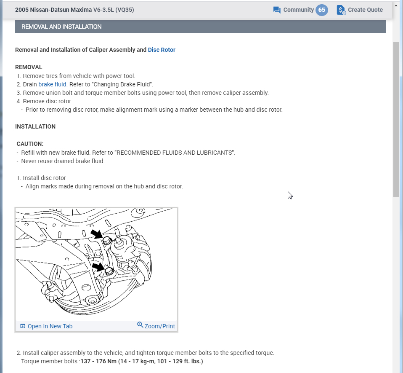Click the 'Prior to removing disc rotor' note
This screenshot has width=403, height=373.
pos(152,110)
